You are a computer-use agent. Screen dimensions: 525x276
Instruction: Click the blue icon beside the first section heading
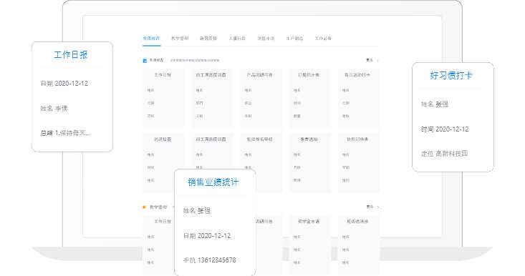pos(145,61)
